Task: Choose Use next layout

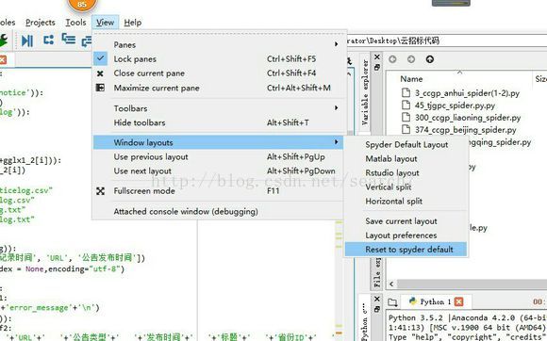Action: point(219,171)
